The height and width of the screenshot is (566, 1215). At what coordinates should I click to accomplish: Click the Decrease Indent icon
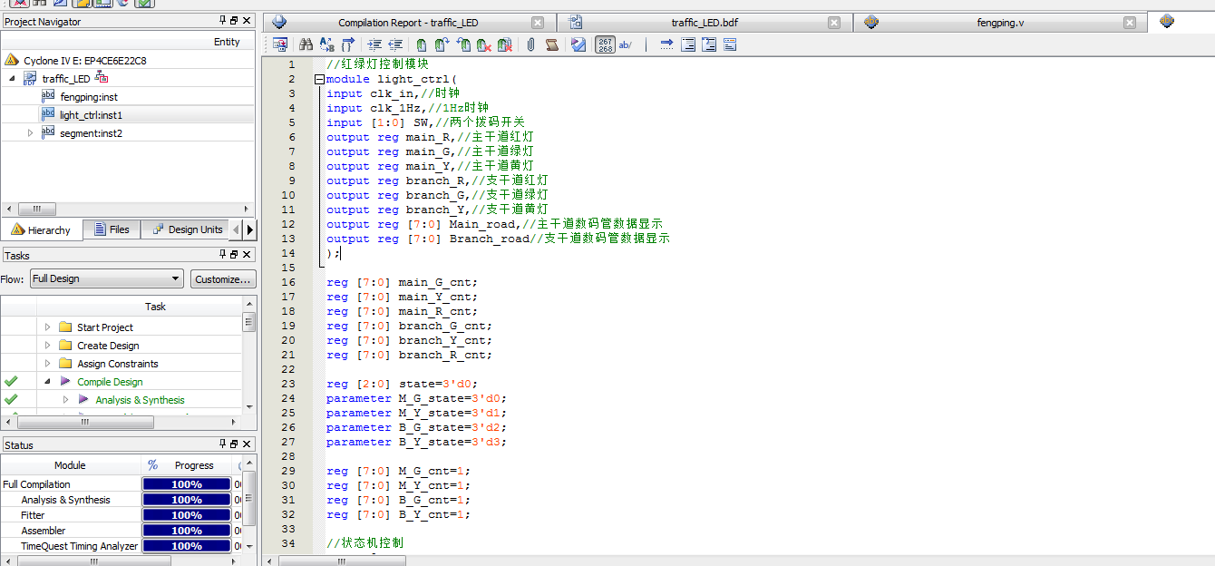(x=395, y=44)
